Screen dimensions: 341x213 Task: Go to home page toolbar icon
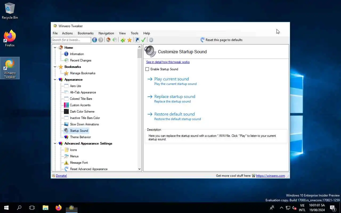click(108, 40)
